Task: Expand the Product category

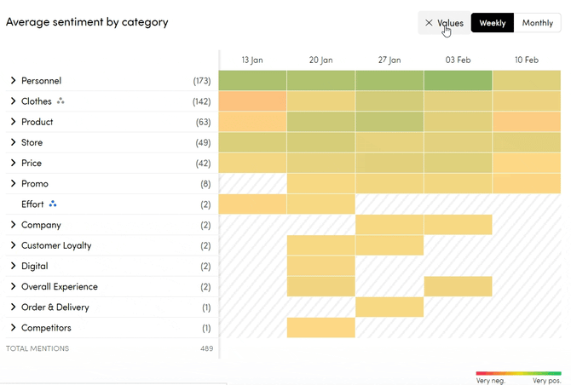Action: (14, 122)
